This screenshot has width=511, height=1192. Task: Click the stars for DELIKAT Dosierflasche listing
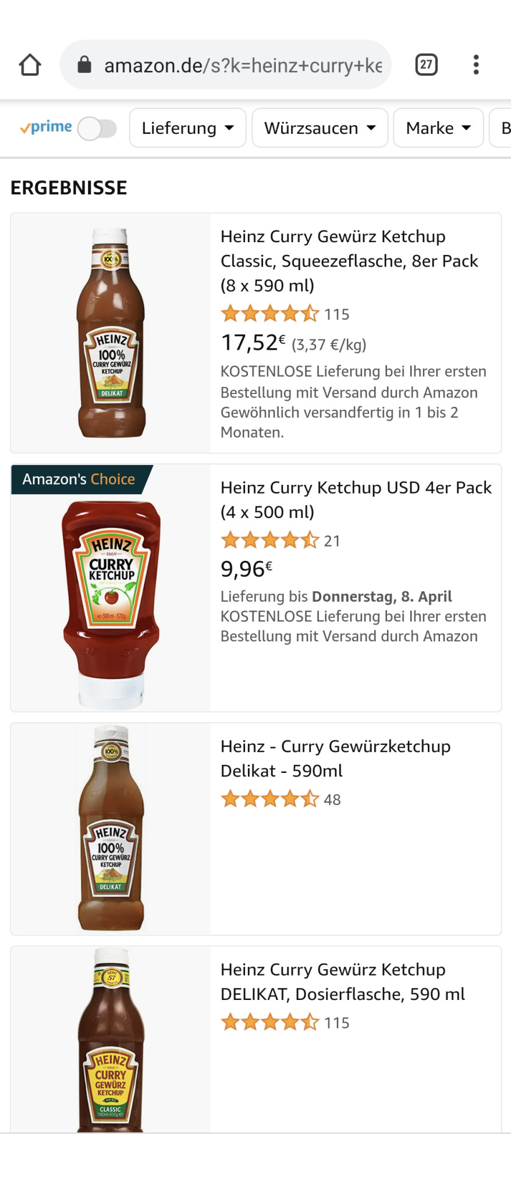(270, 1023)
